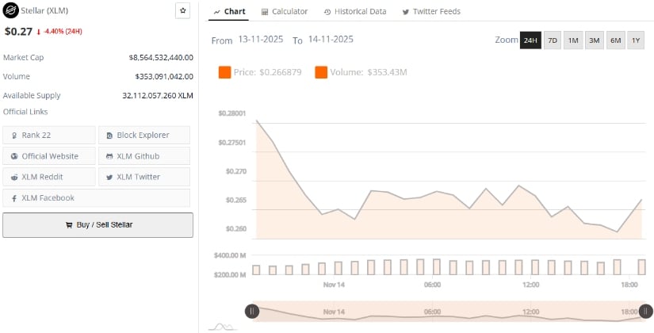Switch to the Calculator tab
Screen dimensions: 654x333
[284, 12]
